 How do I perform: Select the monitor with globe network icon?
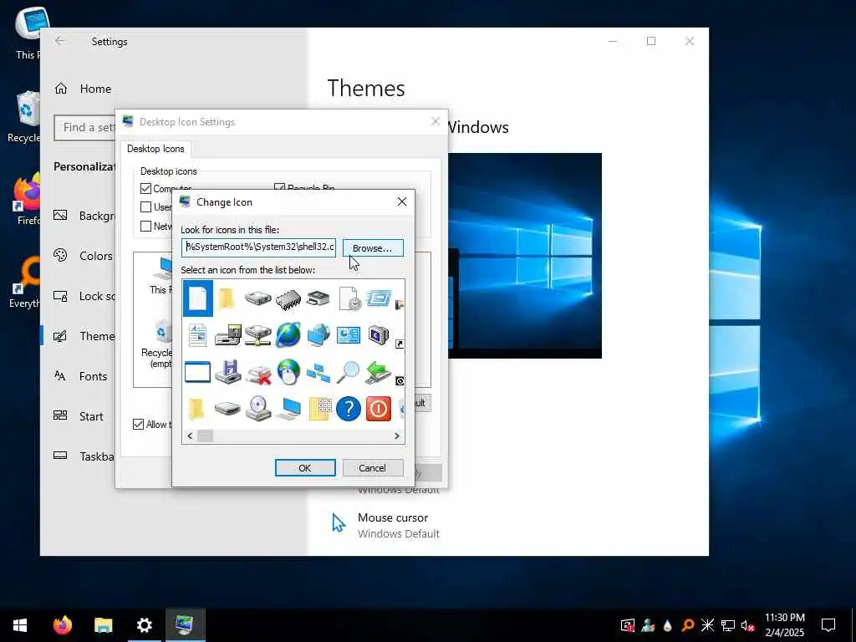click(x=318, y=335)
